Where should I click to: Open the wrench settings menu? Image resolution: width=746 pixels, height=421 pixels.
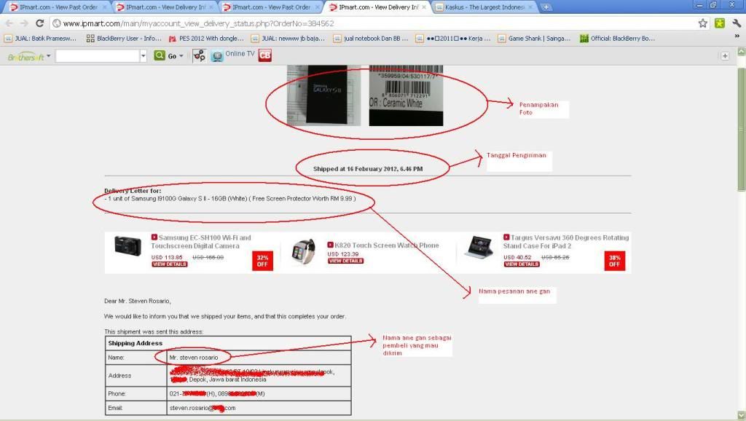pyautogui.click(x=737, y=23)
